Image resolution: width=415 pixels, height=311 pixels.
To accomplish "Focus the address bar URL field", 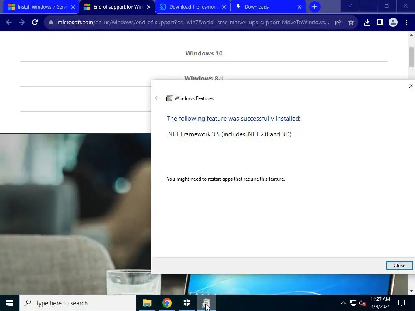I will [x=193, y=23].
